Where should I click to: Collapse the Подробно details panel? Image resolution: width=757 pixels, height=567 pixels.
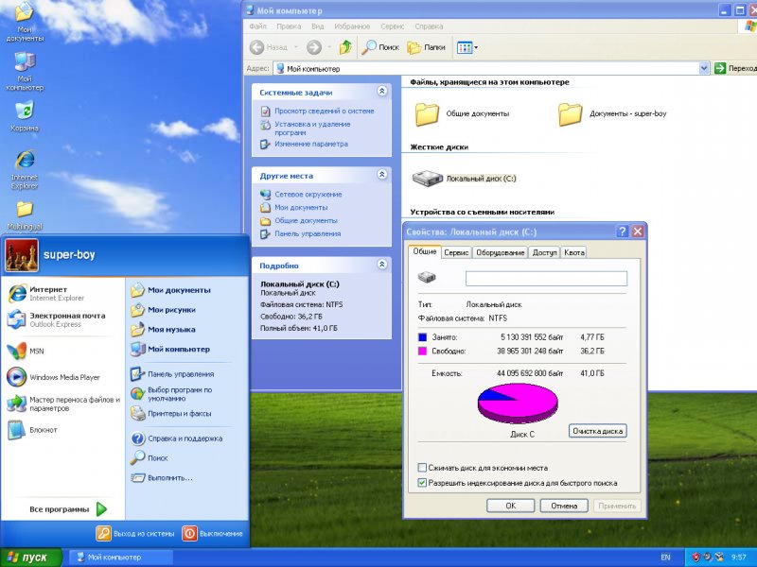[x=382, y=265]
